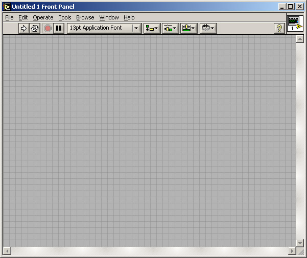Screen dimensions: 307x258
Task: Open the Resize Objects dropdown
Action: (188, 29)
